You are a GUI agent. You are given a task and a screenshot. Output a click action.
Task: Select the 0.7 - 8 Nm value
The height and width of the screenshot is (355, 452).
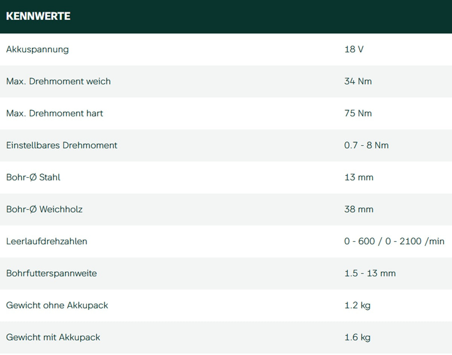click(x=366, y=145)
